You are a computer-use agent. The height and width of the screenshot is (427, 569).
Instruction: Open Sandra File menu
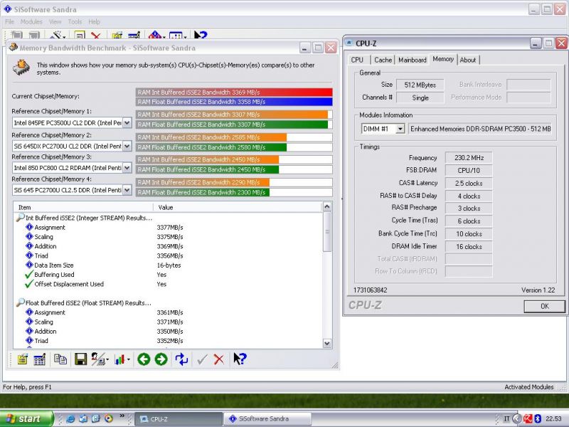10,22
